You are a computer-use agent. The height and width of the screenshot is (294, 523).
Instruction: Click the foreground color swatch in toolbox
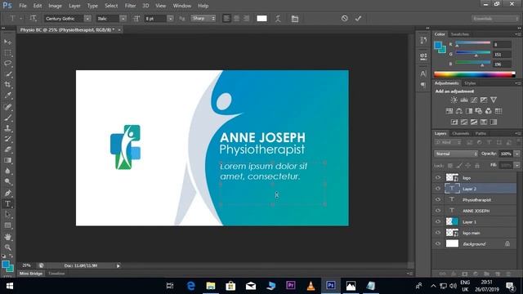point(6,265)
